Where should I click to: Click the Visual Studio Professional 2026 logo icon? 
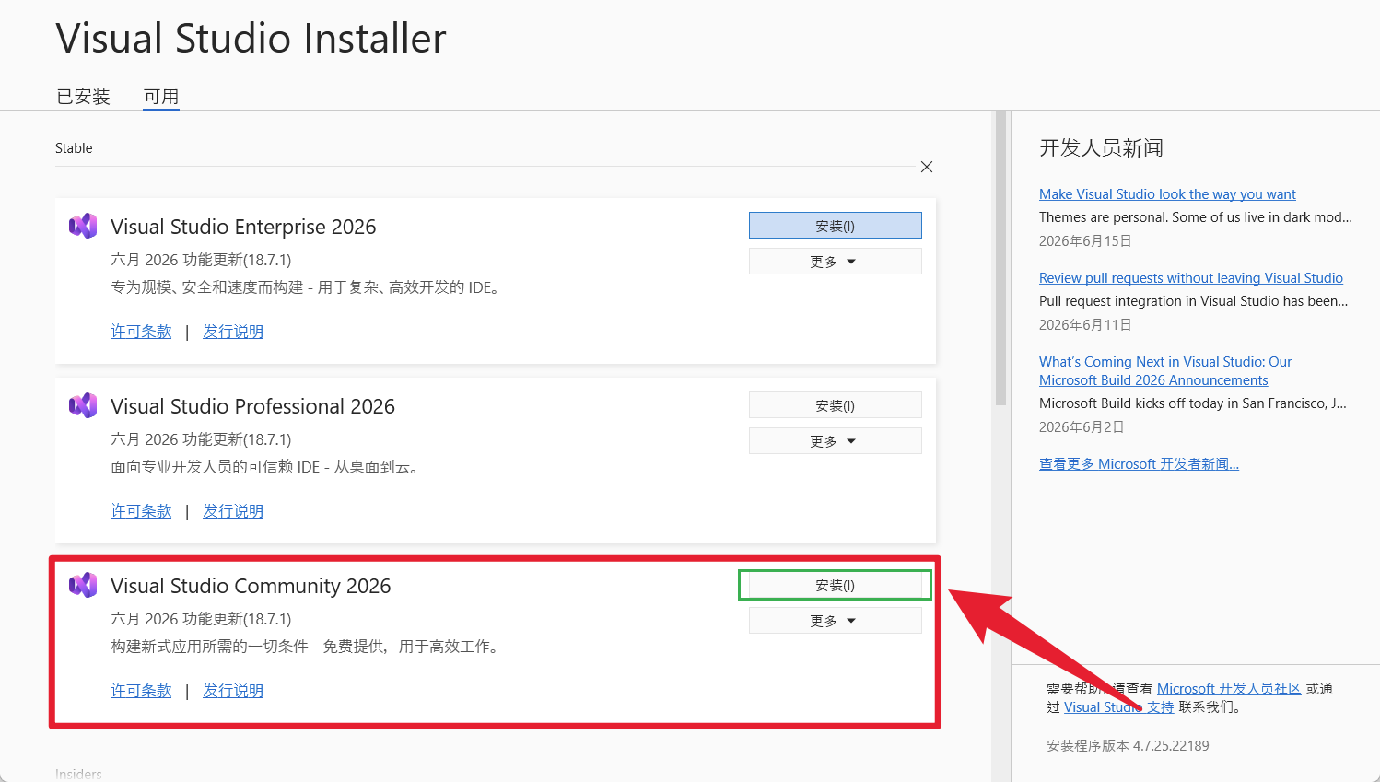point(83,405)
